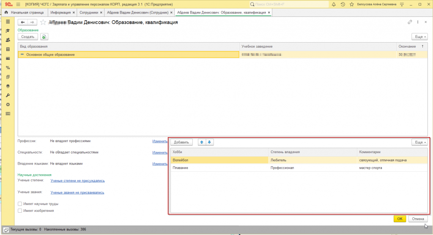Click the 'Создать' button
The width and height of the screenshot is (433, 235).
(x=28, y=37)
